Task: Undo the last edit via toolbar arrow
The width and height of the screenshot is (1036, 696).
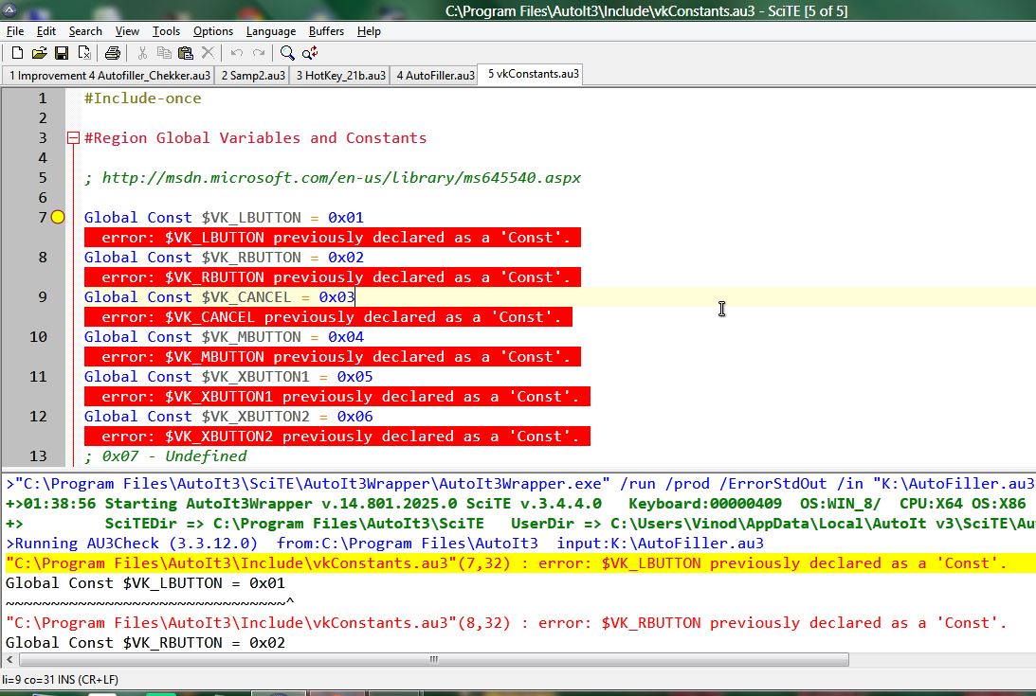Action: 237,53
